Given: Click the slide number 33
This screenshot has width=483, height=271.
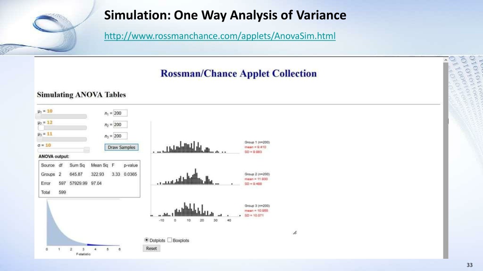Looking at the screenshot, I should [469, 265].
